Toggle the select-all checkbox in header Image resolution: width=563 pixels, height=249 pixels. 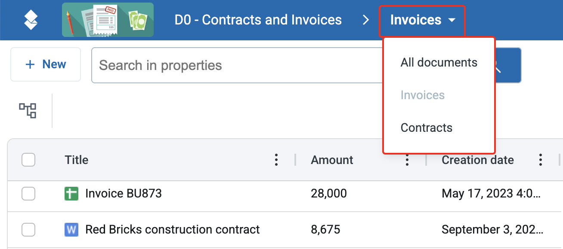(28, 160)
